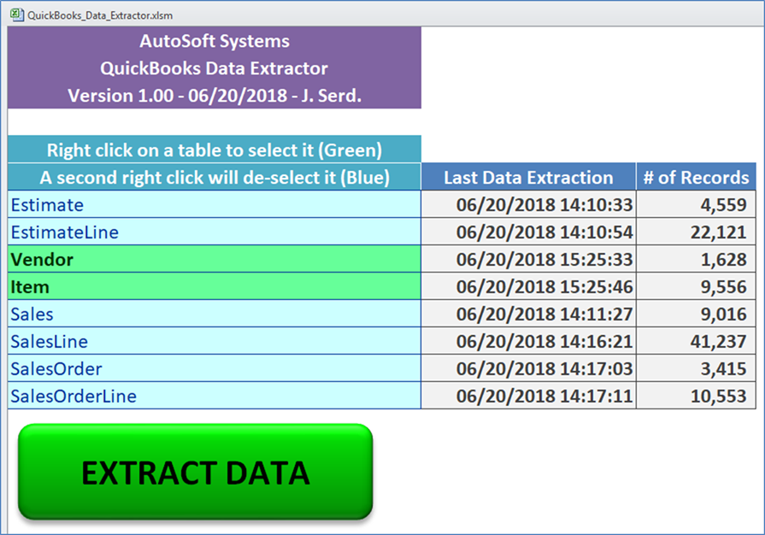
Task: Toggle the green Item table row
Action: 215,286
